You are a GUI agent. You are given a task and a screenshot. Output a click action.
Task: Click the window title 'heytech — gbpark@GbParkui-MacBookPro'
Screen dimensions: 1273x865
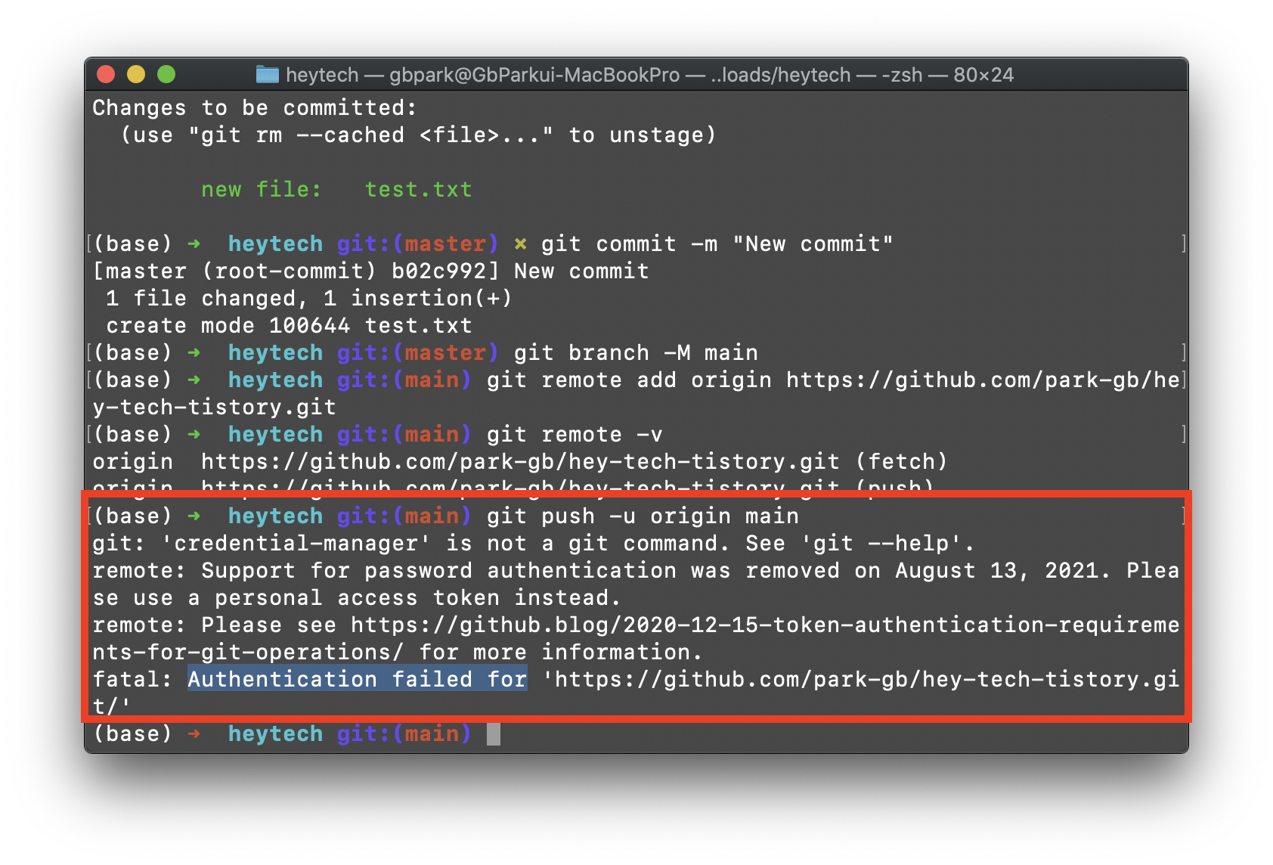pos(482,75)
